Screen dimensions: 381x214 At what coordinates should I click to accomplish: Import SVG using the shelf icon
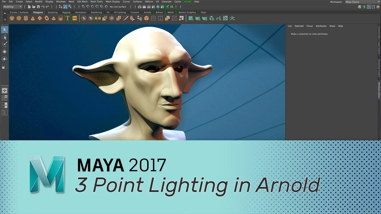coord(74,18)
